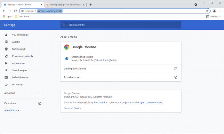Open the Terms of Service link
This screenshot has width=224, height=134.
(73, 108)
